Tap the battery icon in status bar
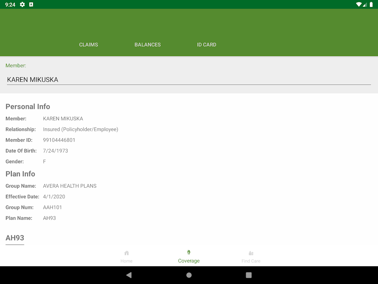 point(371,4)
